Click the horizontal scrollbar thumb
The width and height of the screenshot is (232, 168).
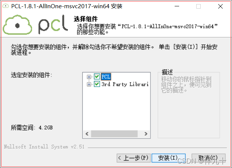pyautogui.click(x=114, y=134)
